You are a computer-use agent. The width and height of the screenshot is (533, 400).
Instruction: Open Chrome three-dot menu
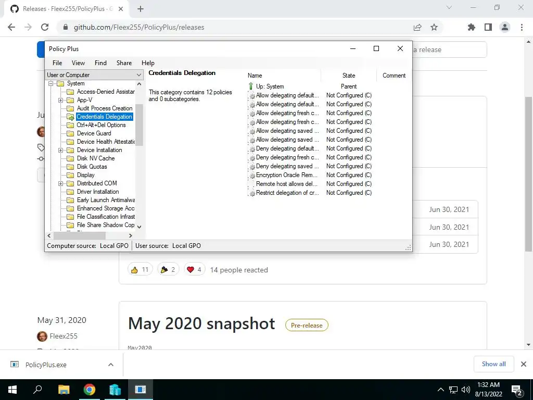[522, 27]
